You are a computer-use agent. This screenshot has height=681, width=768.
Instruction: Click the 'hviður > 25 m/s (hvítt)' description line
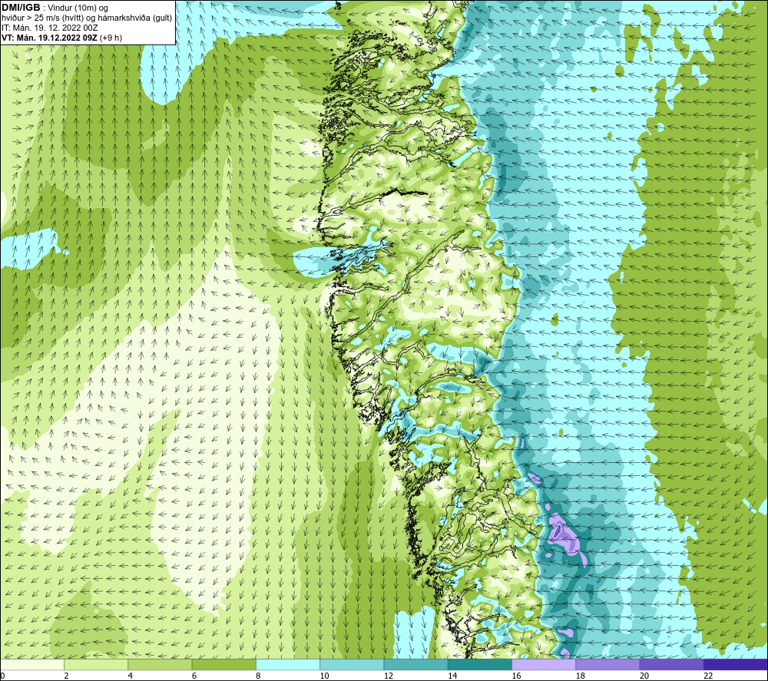pos(87,18)
